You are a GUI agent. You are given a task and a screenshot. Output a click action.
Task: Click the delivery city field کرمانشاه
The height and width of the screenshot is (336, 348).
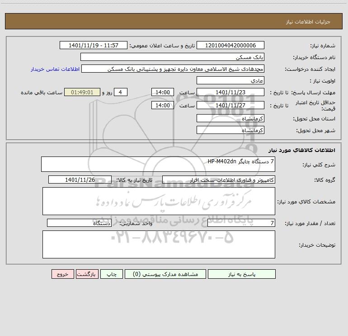tap(230, 130)
